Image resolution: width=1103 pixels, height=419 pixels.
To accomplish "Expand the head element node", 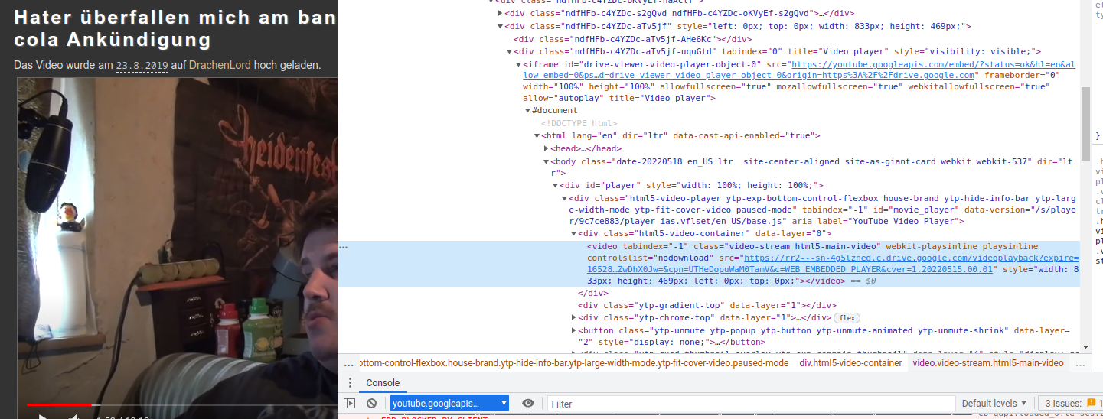I will pos(546,148).
